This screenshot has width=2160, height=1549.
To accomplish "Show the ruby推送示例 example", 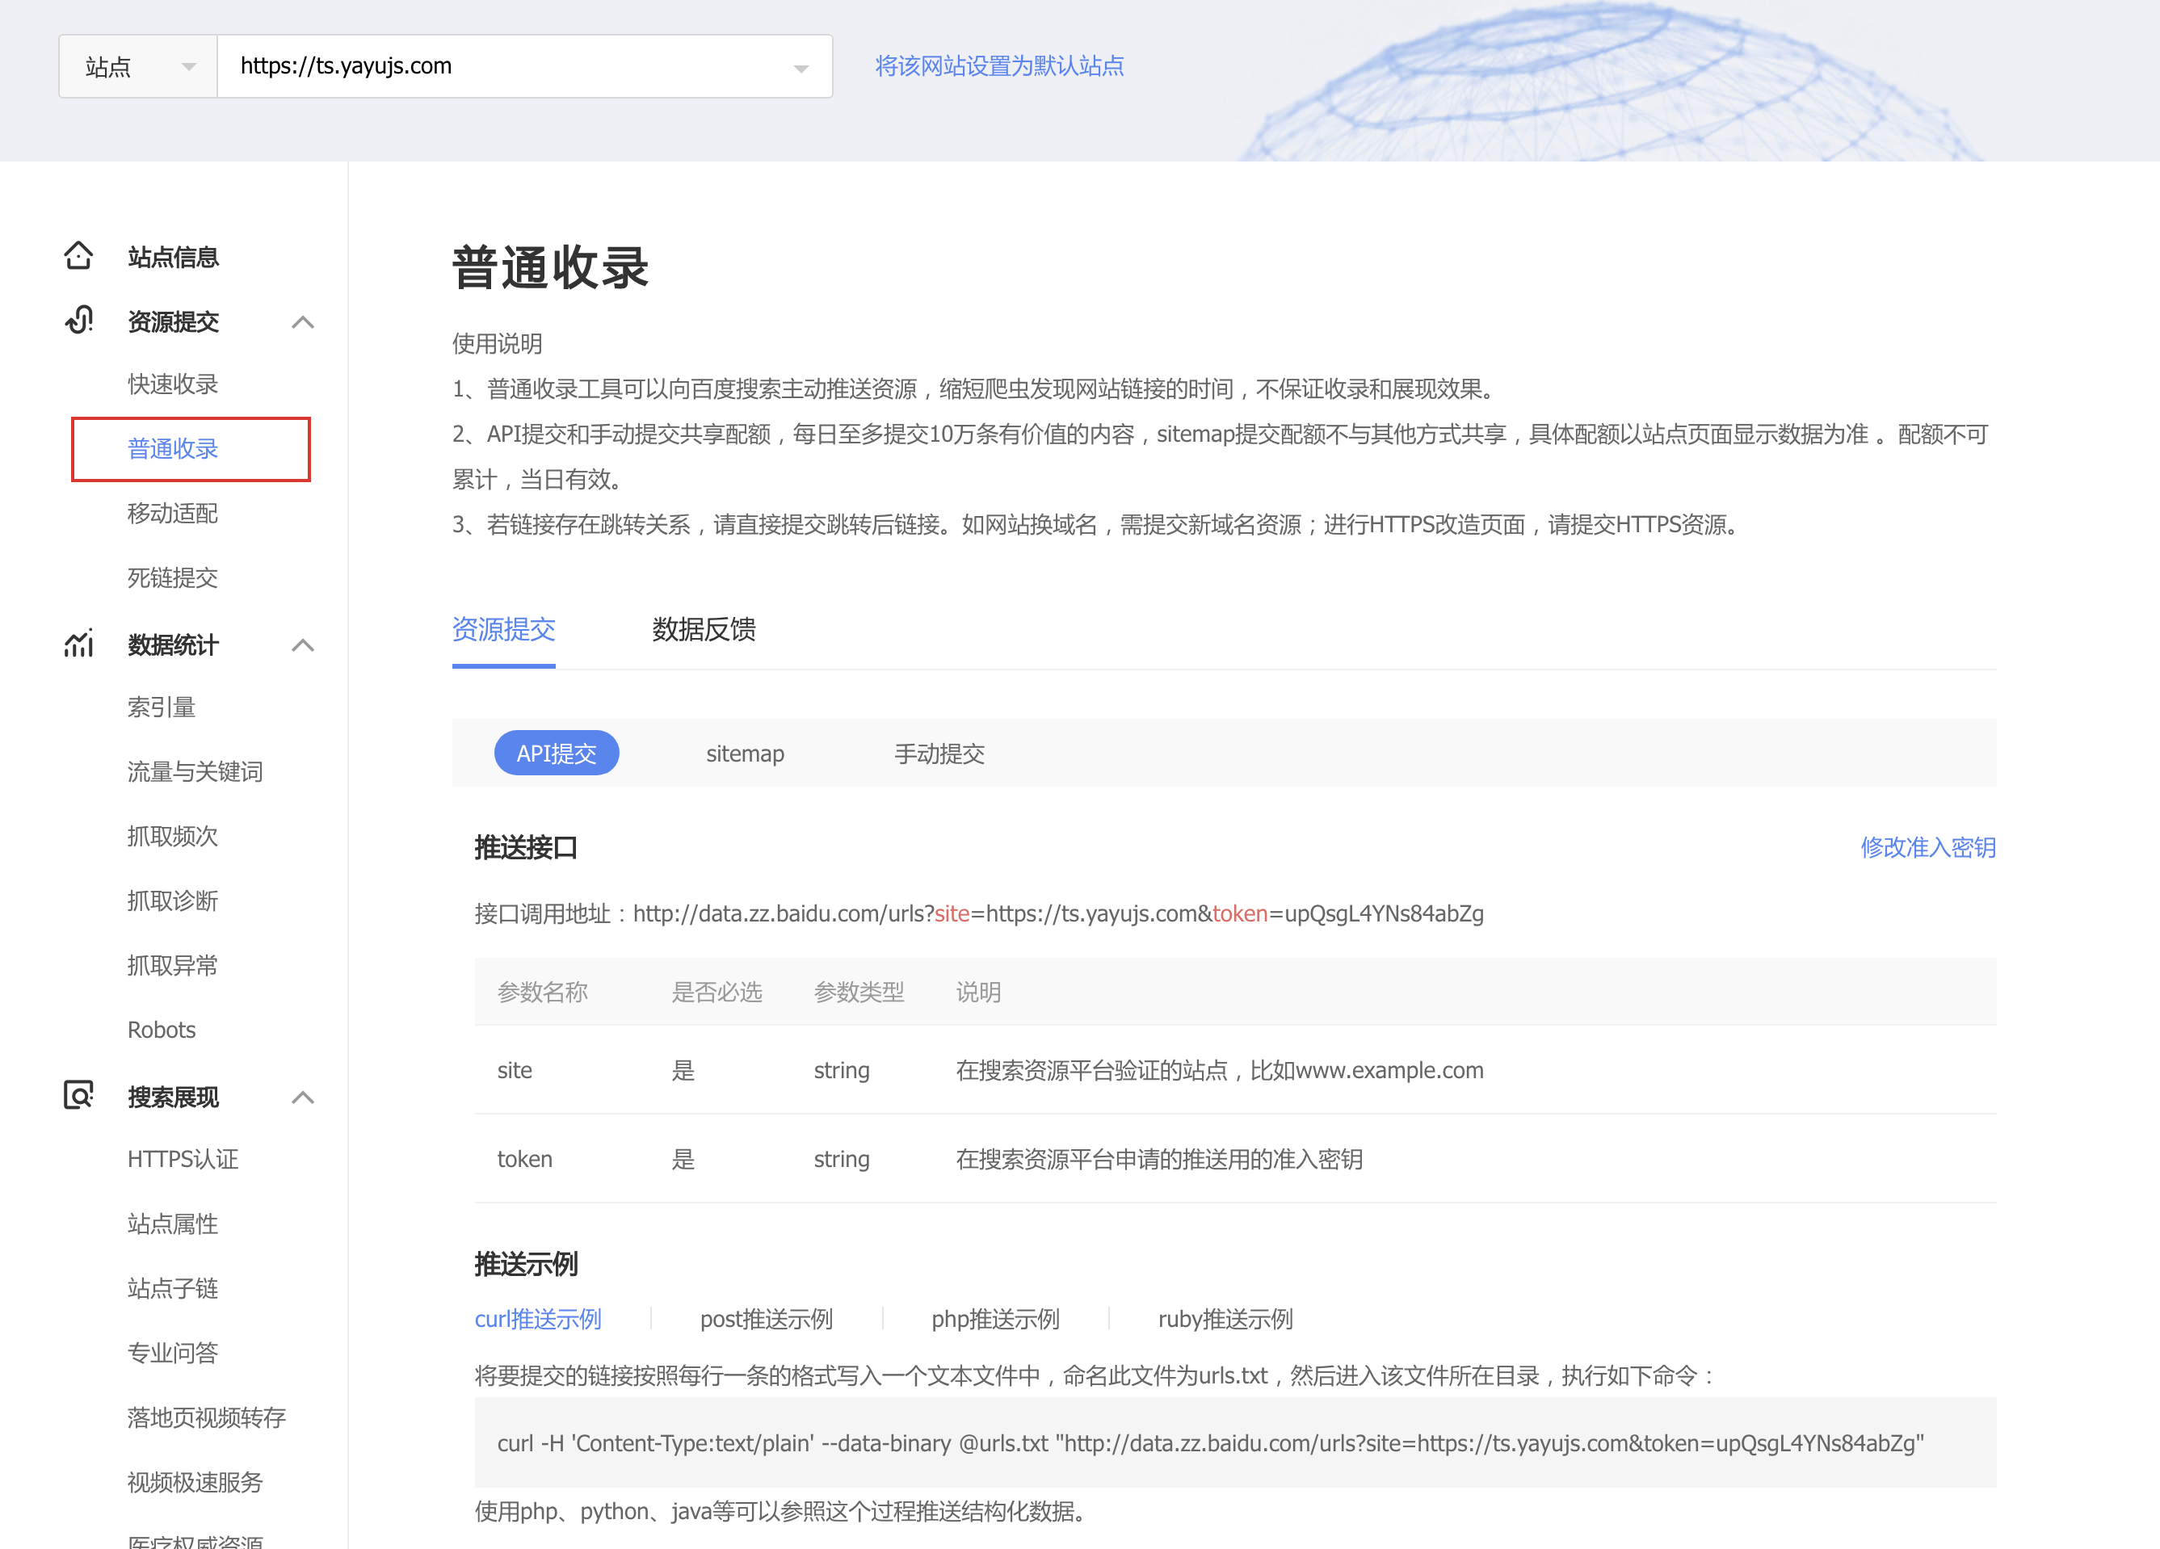I will [1225, 1319].
